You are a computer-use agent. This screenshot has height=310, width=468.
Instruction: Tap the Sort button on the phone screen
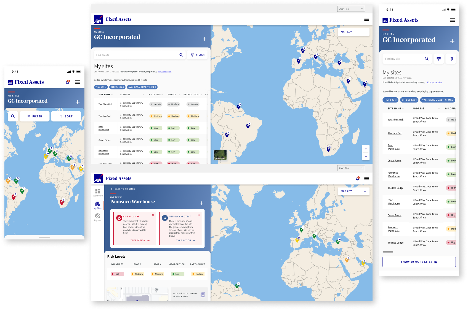point(66,116)
